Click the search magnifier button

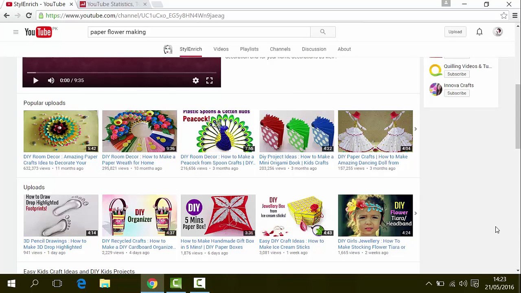[x=323, y=32]
